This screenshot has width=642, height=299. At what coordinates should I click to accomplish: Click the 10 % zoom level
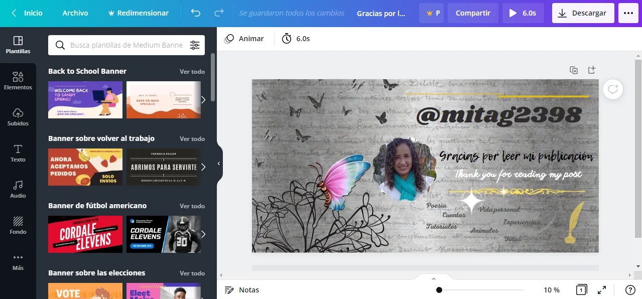pos(552,290)
